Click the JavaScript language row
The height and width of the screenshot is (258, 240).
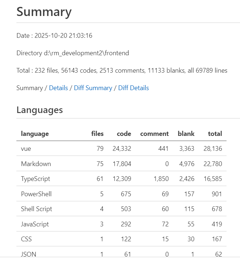point(121,224)
